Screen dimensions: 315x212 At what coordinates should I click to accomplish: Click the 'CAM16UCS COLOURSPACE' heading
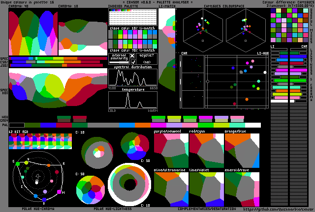pos(224,6)
